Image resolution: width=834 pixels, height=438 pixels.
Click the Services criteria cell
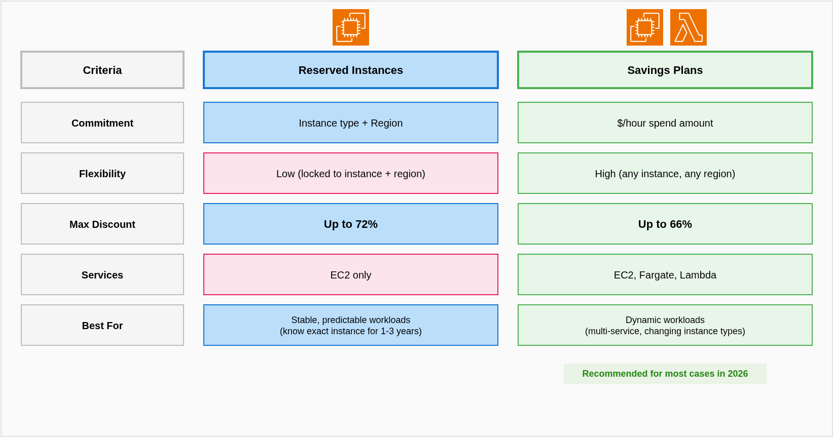[102, 274]
